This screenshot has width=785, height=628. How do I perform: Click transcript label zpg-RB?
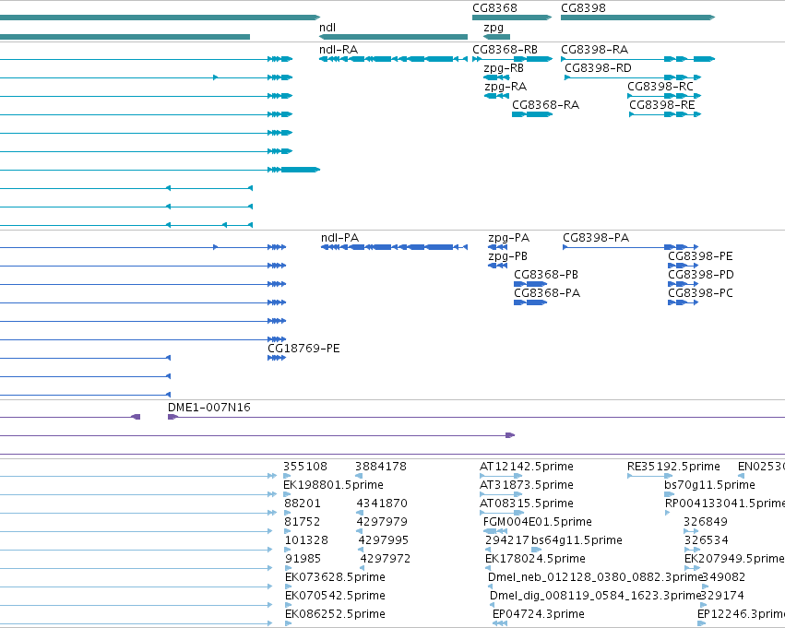[504, 68]
